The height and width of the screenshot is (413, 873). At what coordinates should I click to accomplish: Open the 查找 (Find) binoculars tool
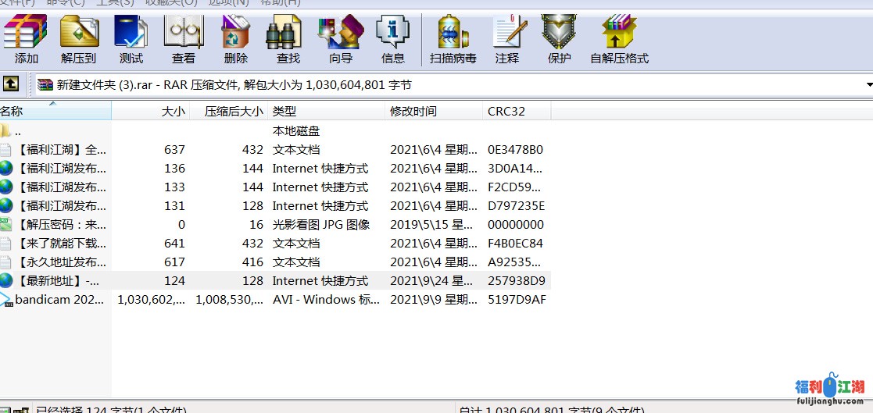(288, 38)
